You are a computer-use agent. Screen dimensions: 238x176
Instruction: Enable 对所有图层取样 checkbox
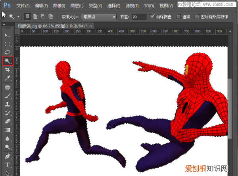pos(197,17)
